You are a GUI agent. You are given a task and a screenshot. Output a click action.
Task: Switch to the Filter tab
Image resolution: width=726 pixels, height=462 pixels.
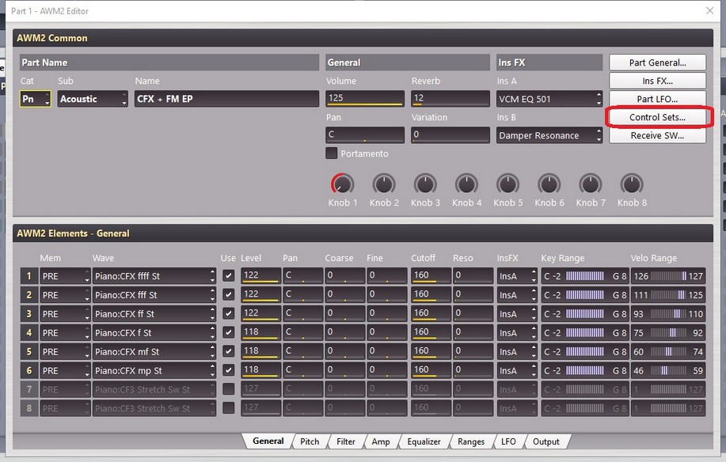[345, 441]
